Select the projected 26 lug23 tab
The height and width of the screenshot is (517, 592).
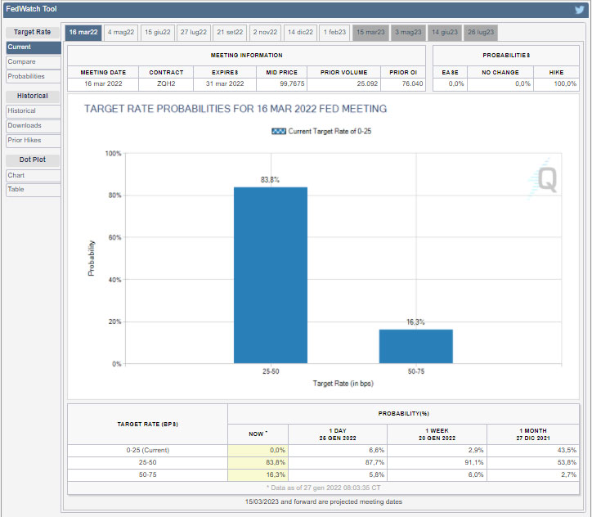pyautogui.click(x=481, y=32)
